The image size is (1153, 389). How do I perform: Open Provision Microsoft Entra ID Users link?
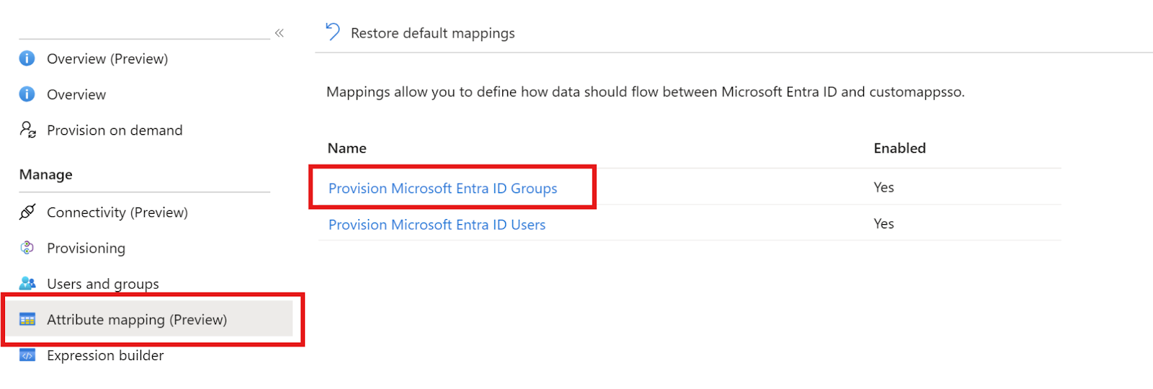pos(437,225)
